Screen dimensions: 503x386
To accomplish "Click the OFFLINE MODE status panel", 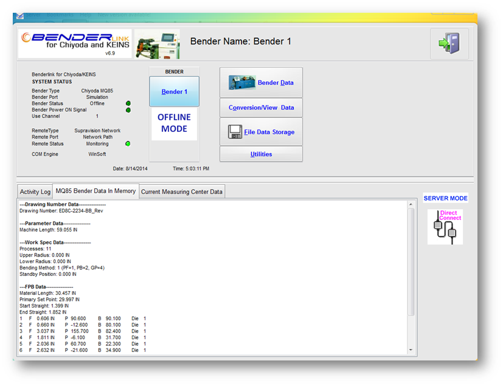I will coord(175,123).
